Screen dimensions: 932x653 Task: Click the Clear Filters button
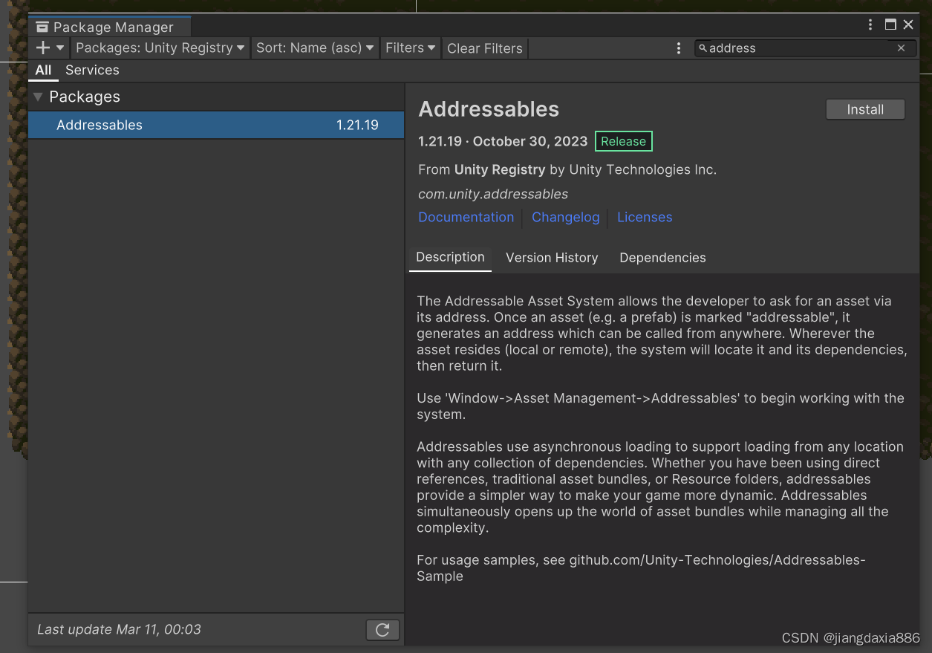485,48
